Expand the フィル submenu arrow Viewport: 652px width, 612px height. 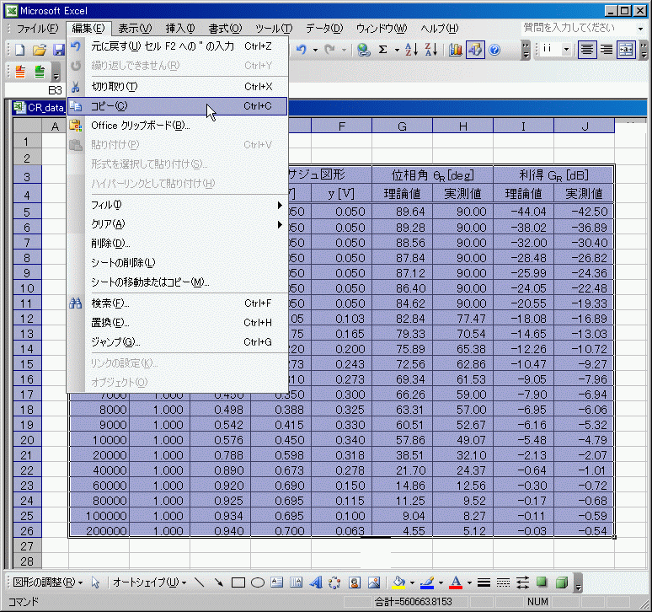click(280, 205)
